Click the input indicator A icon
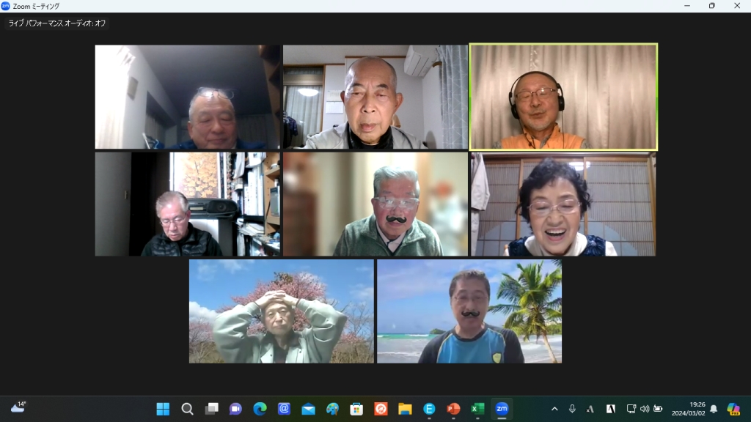This screenshot has height=422, width=751. click(x=611, y=409)
